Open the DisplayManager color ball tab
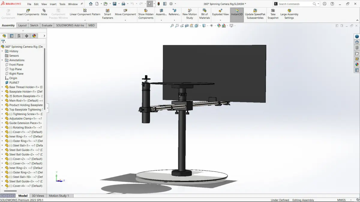Image resolution: width=360 pixels, height=202 pixels. [x=34, y=36]
